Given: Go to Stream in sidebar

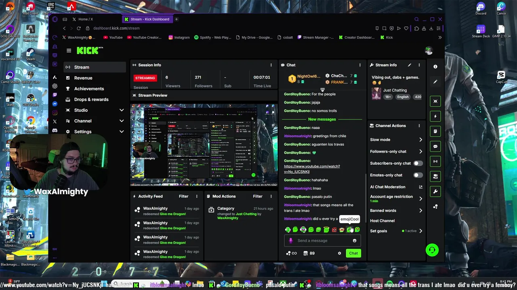Looking at the screenshot, I should click(95, 67).
